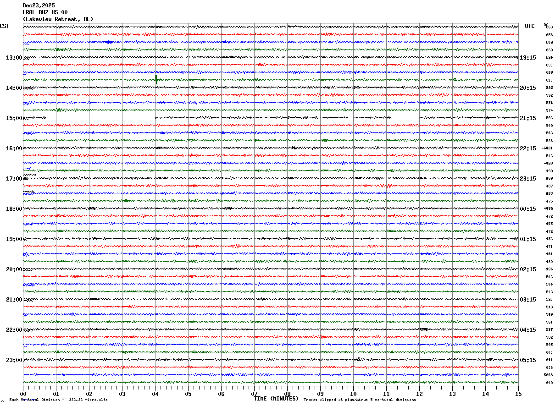
Task: Select the 22:00 CST hour label
Action: [14, 330]
